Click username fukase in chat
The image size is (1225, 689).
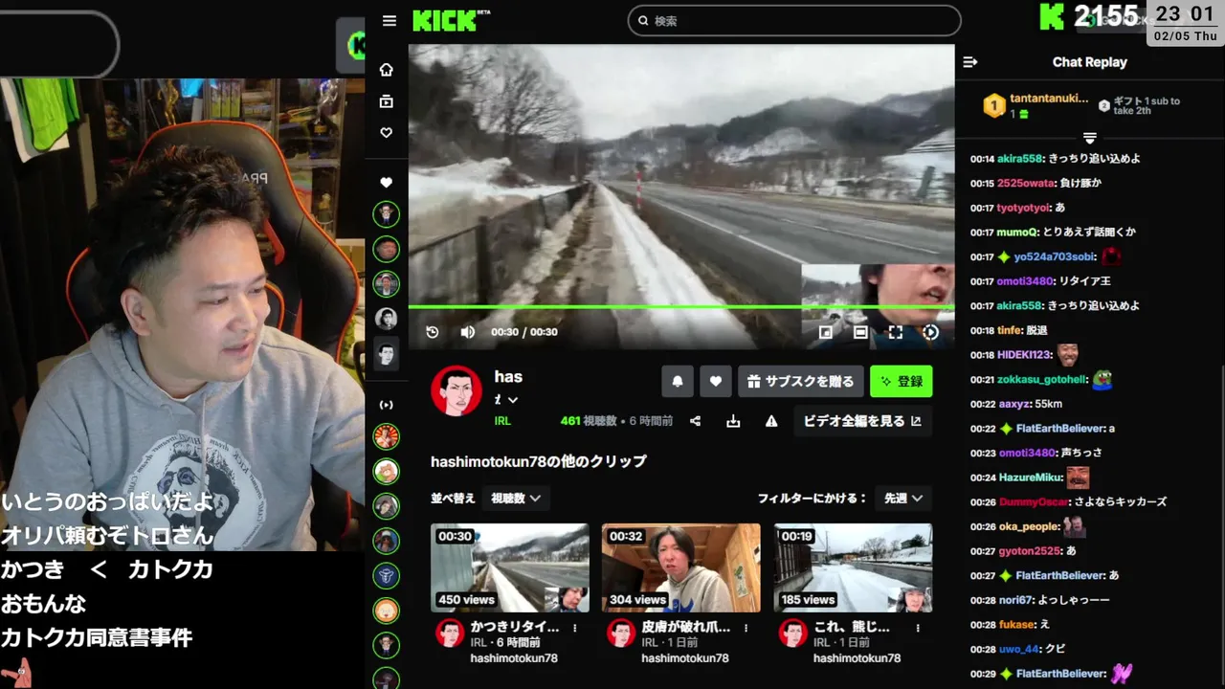click(1016, 625)
